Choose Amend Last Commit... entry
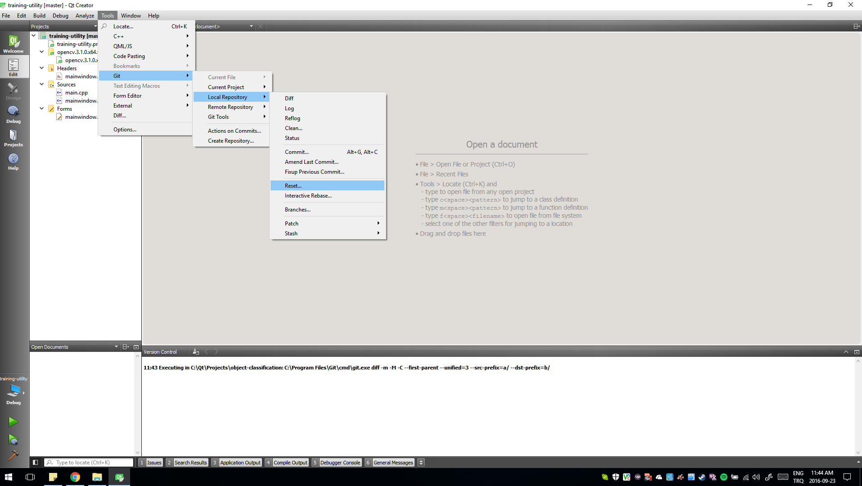 click(x=327, y=162)
